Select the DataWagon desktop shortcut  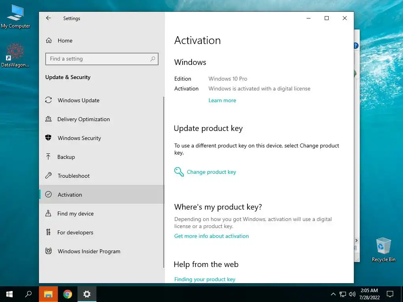click(x=15, y=55)
